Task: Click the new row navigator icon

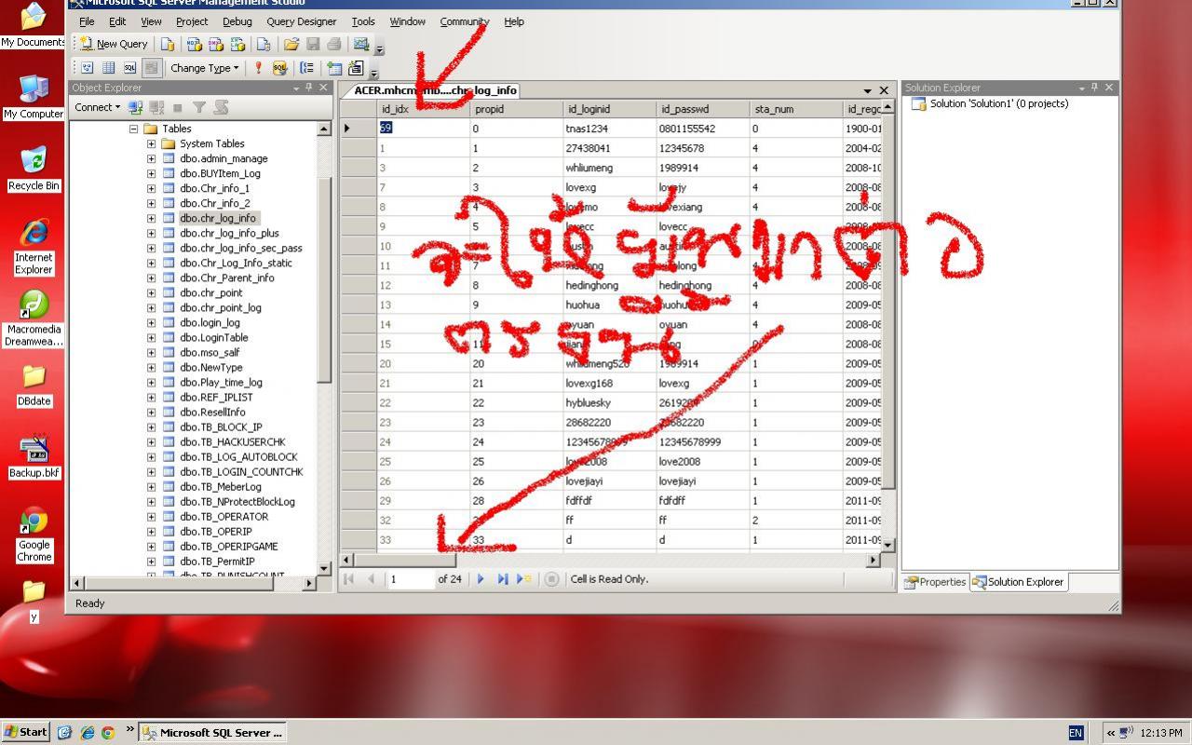Action: pos(525,579)
